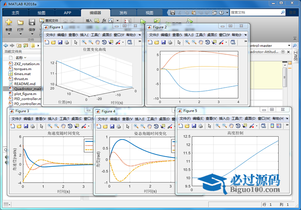Image resolution: width=301 pixels, height=210 pixels.
Task: Open the 名称 column sort dropdown
Action: (25, 58)
